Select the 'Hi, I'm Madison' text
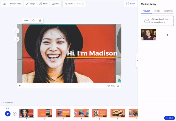Image resolution: width=176 pixels, height=121 pixels. (92, 53)
